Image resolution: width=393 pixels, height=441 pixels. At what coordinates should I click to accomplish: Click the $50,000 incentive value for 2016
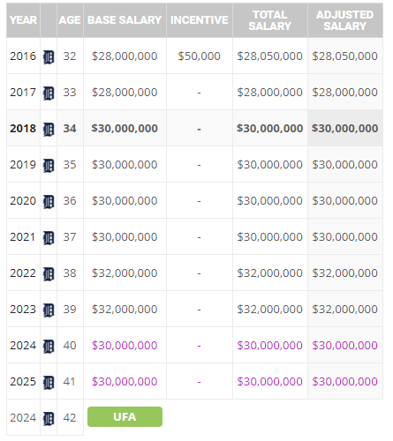[200, 56]
